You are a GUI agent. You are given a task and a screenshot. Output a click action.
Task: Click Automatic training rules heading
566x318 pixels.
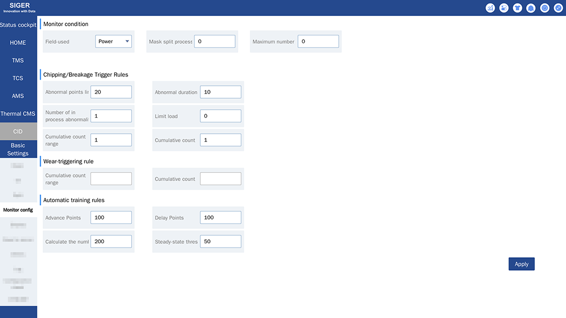tap(74, 200)
